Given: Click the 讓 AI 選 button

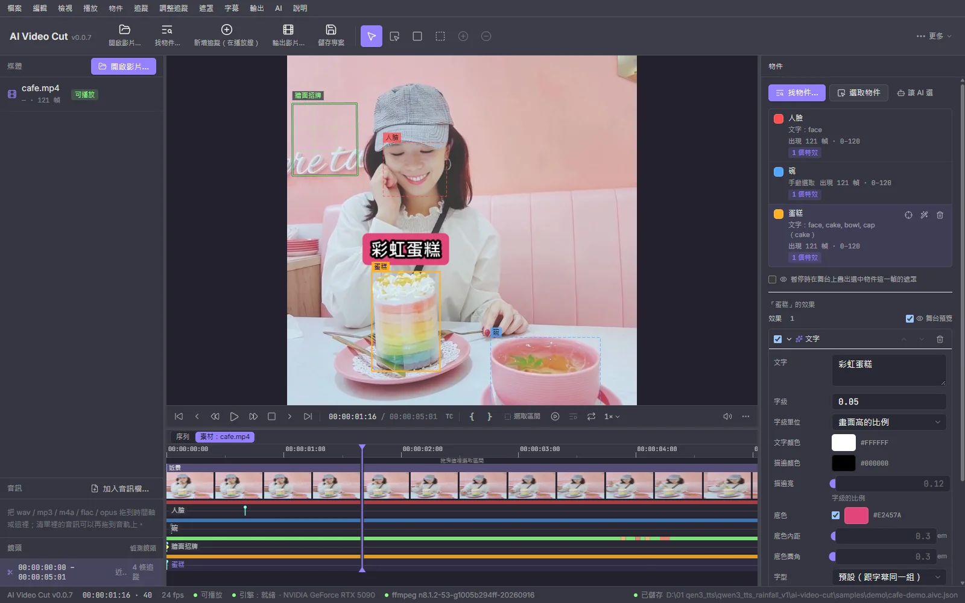Looking at the screenshot, I should click(915, 93).
